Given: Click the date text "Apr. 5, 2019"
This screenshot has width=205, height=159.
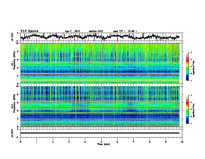Looking at the screenshot, I should 72,31.
